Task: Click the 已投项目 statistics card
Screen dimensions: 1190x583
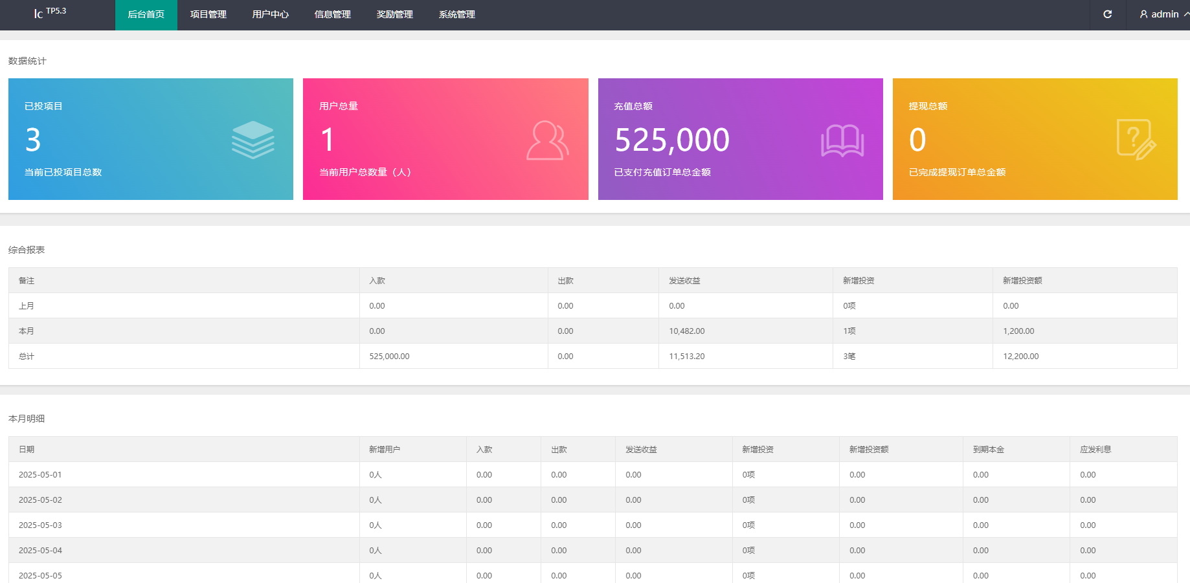Action: click(150, 139)
